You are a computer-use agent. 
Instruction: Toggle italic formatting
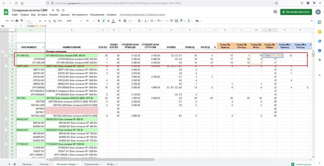[x=104, y=21]
